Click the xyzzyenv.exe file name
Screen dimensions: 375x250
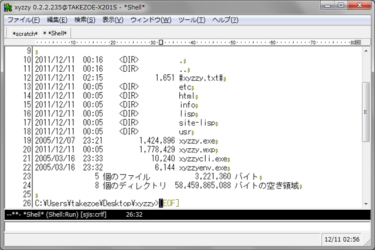(x=203, y=168)
